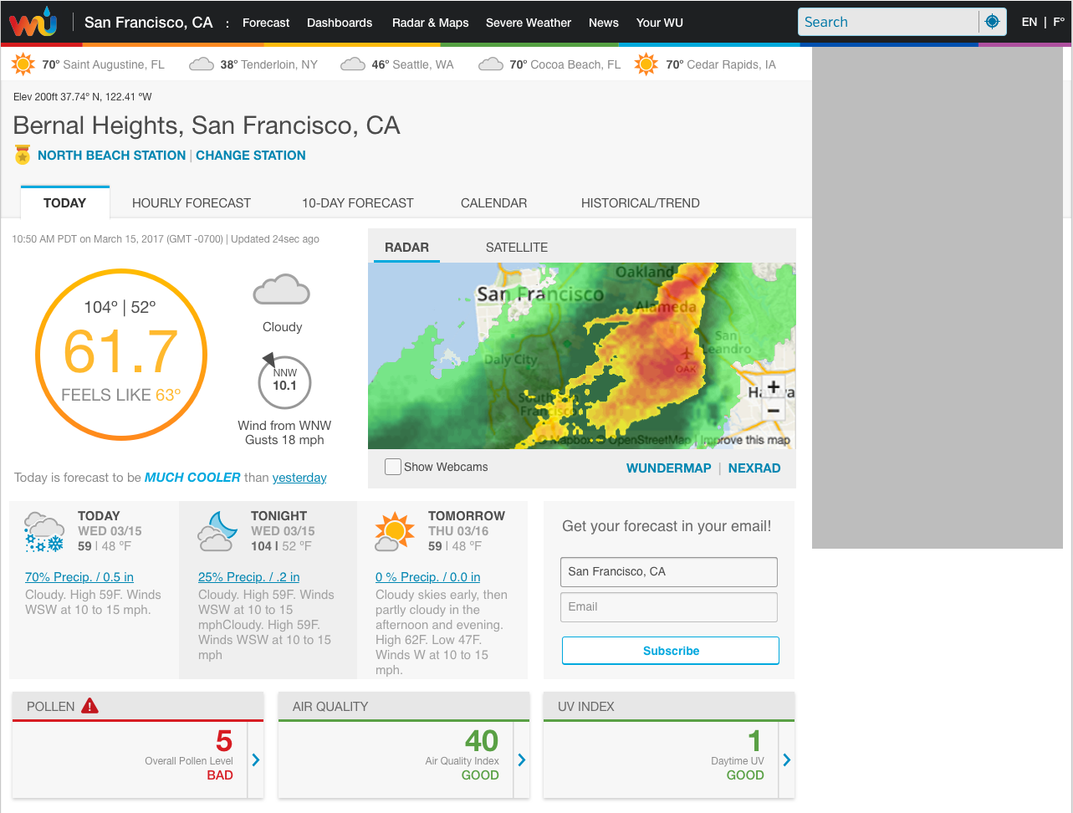1073x813 pixels.
Task: Expand the UV Index card arrow
Action: (787, 759)
